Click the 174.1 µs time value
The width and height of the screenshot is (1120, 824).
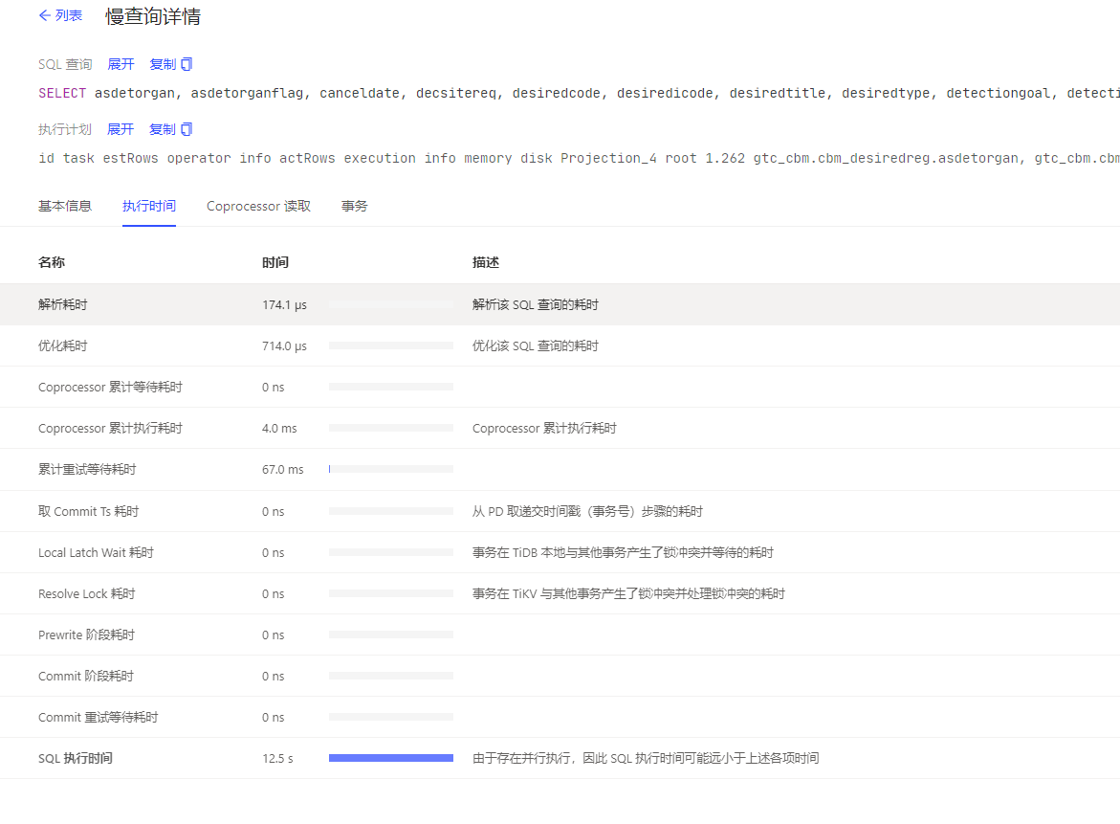(284, 304)
